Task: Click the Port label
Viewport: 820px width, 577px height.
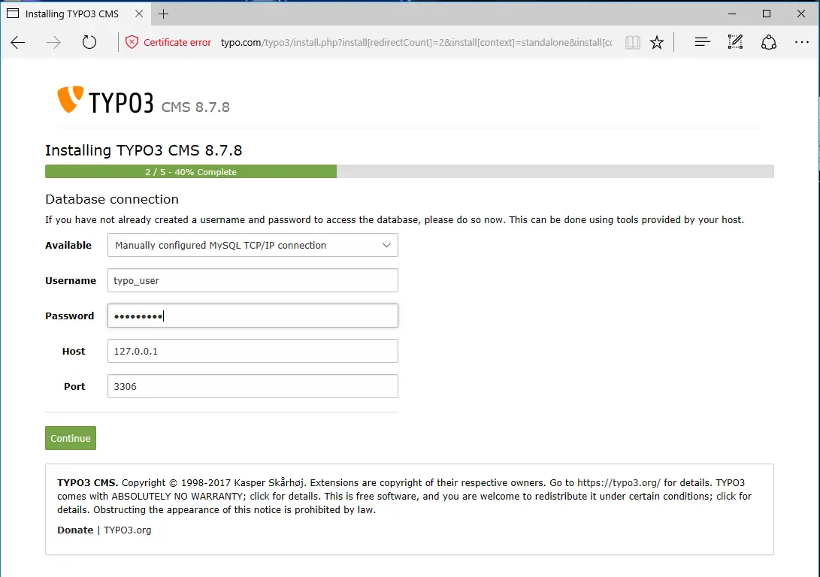Action: click(x=74, y=386)
